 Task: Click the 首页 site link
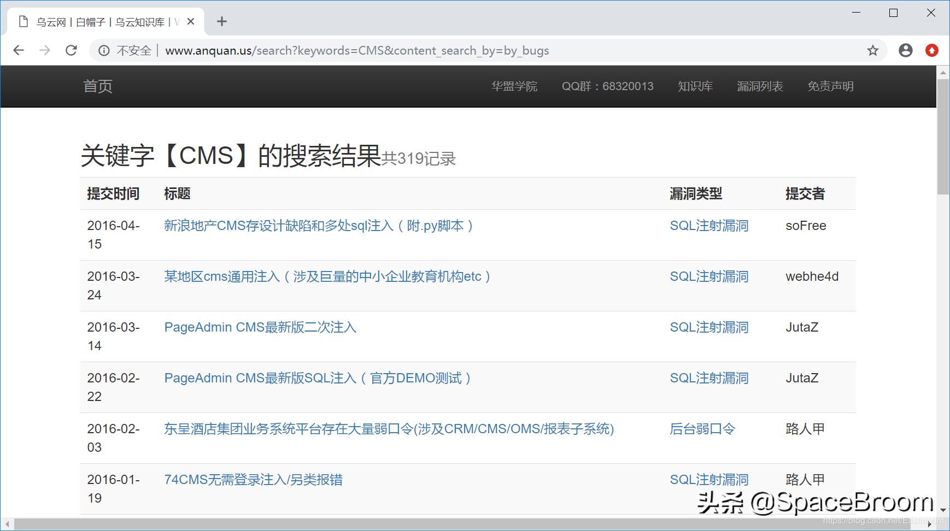click(x=97, y=86)
